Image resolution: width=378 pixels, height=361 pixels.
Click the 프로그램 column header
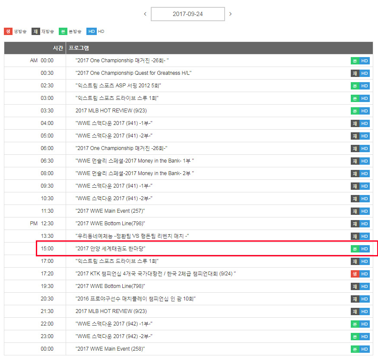[79, 48]
